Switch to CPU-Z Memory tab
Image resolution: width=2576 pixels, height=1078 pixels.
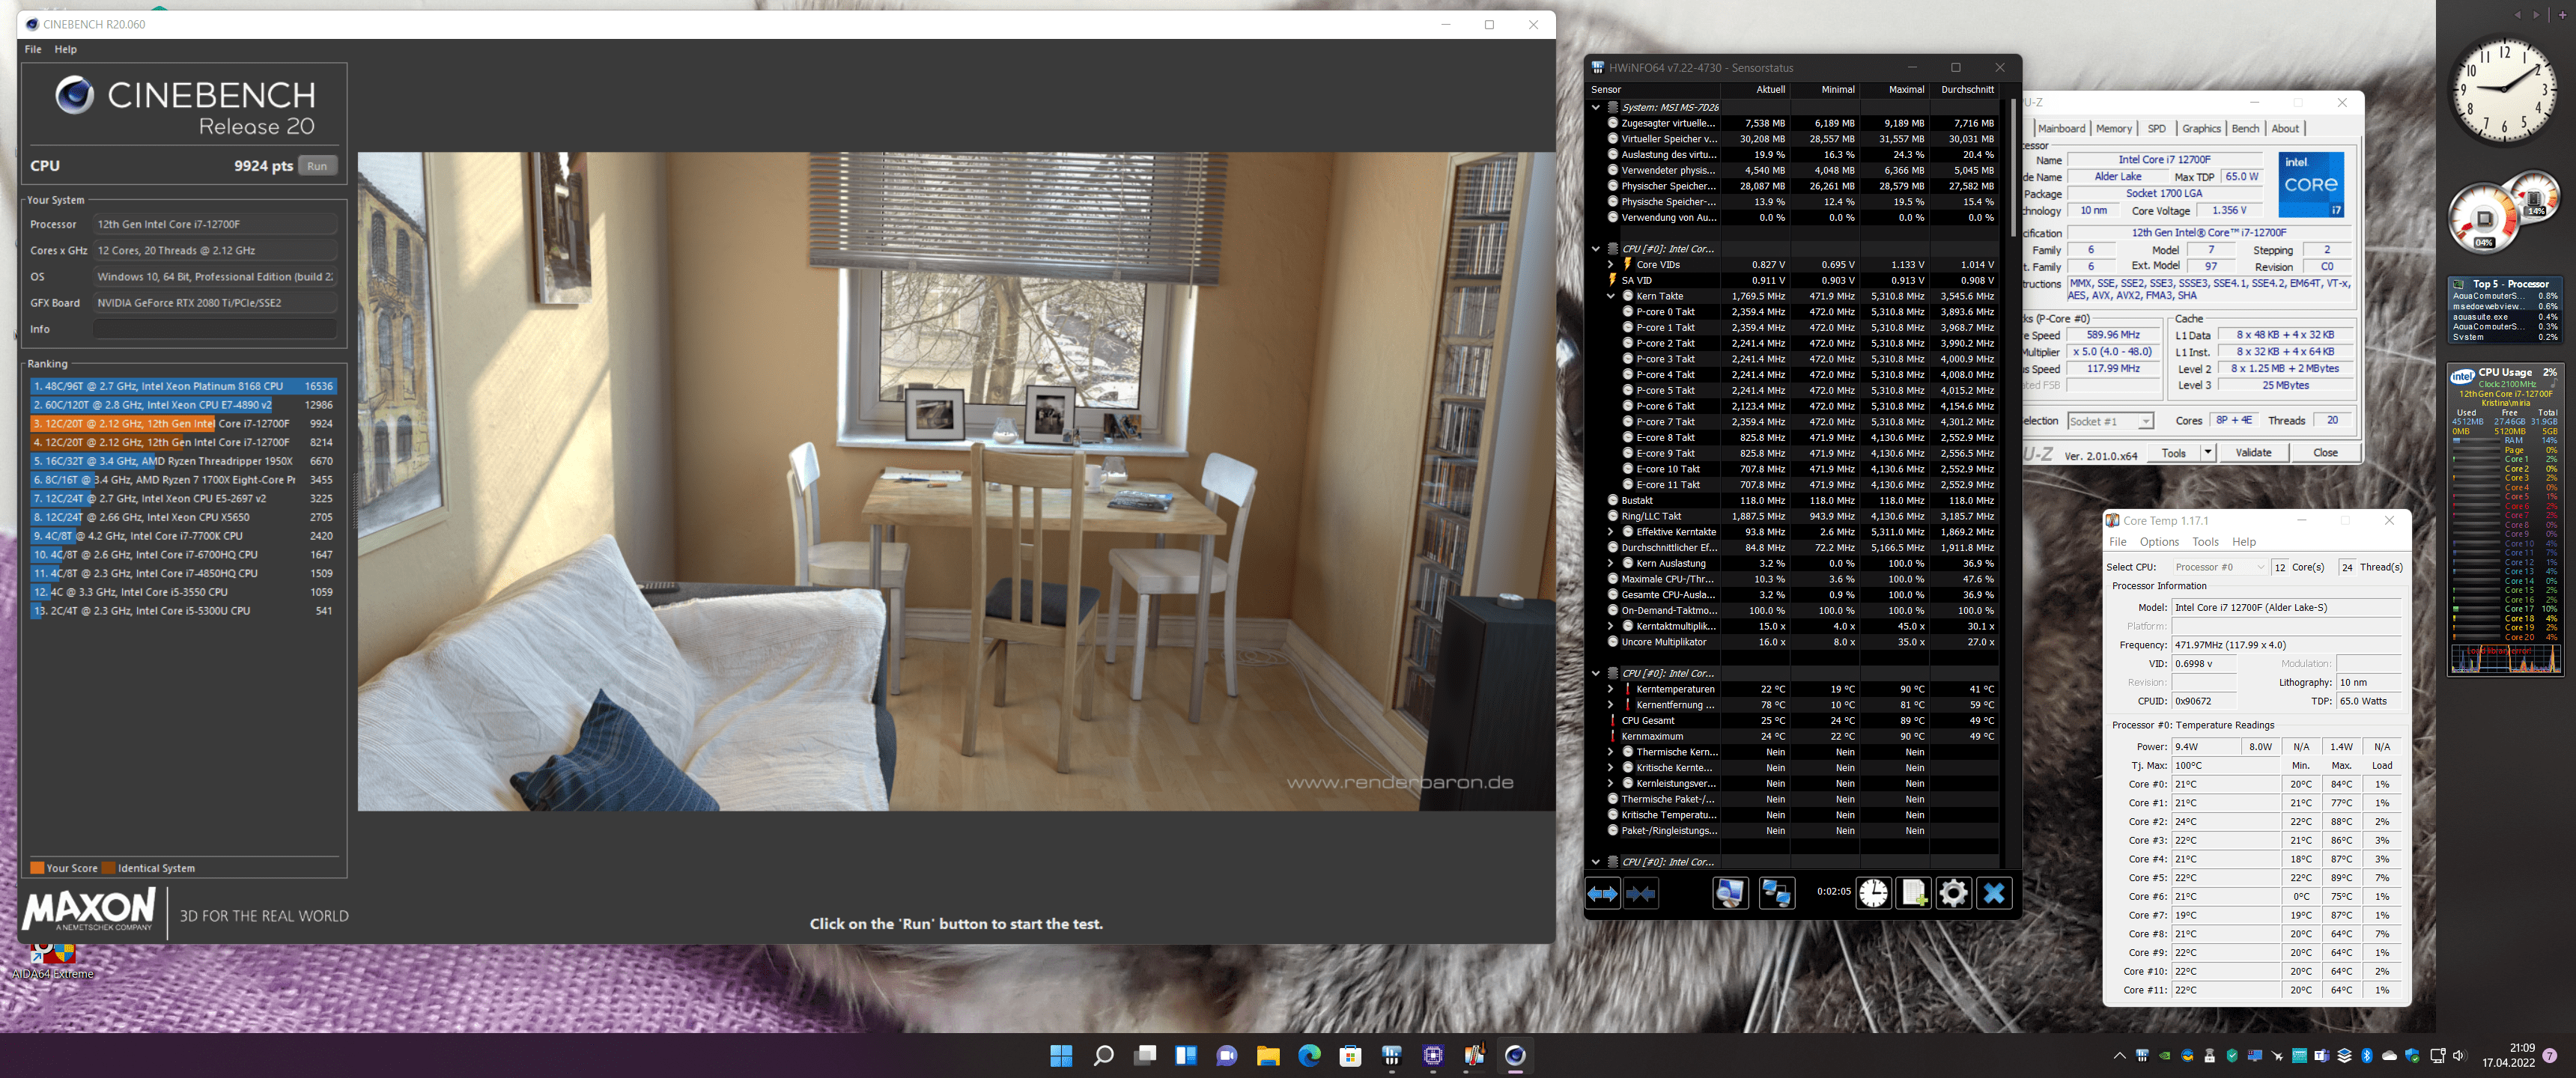click(x=2113, y=129)
